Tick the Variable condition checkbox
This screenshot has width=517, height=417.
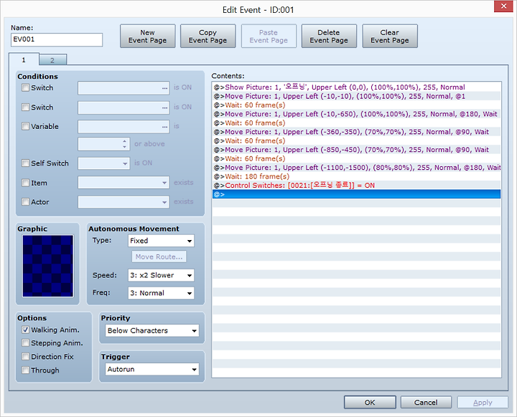[25, 126]
